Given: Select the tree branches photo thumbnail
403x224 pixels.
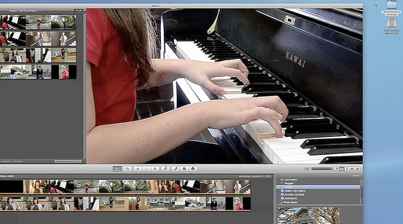Looking at the screenshot, I should coord(324,216).
